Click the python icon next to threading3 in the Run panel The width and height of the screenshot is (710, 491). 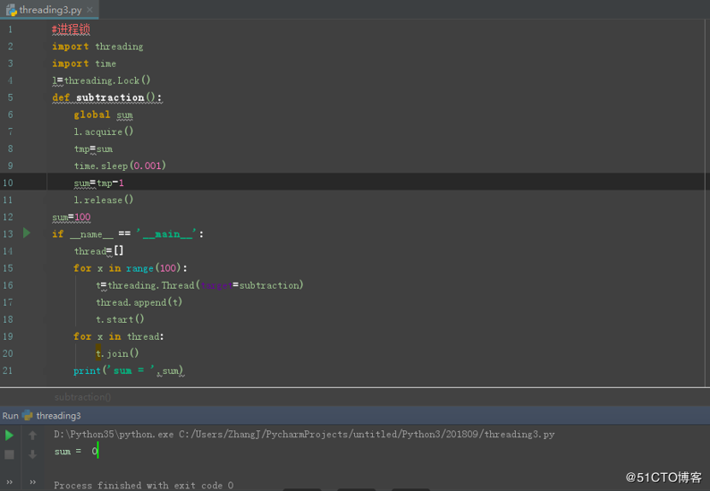click(28, 415)
